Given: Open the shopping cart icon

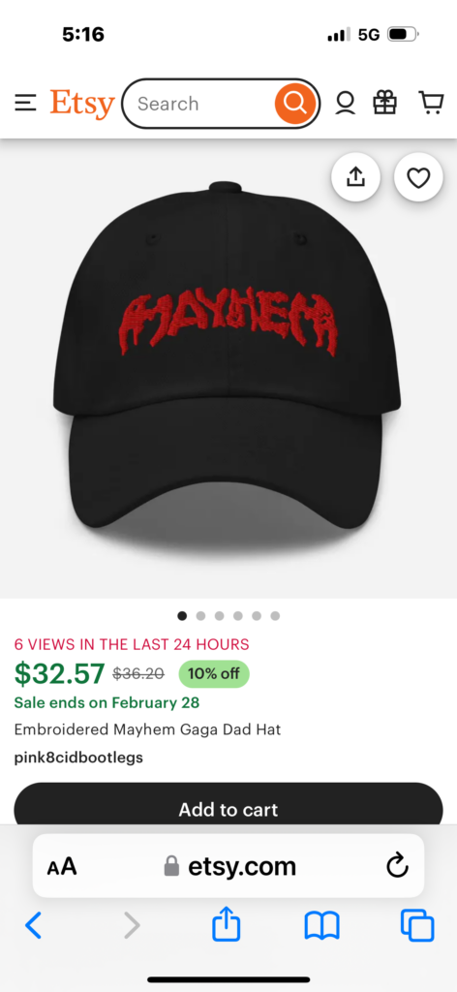Looking at the screenshot, I should (431, 103).
